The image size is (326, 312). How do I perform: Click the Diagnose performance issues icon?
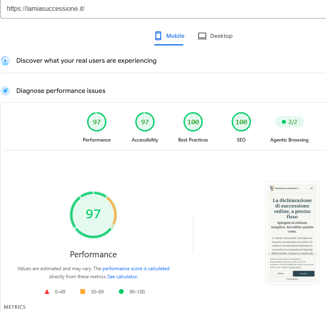[5, 91]
